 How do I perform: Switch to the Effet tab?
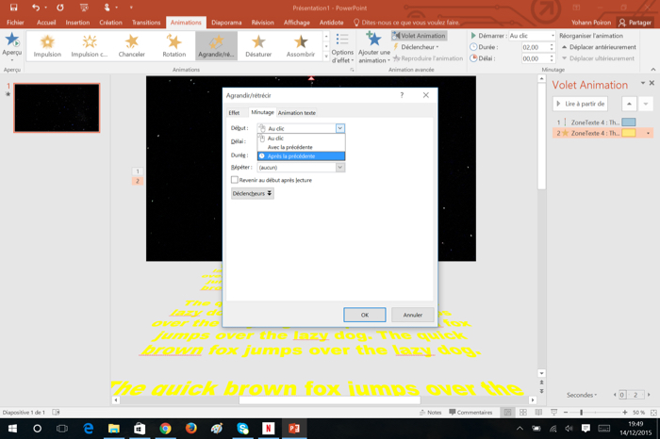coord(235,113)
